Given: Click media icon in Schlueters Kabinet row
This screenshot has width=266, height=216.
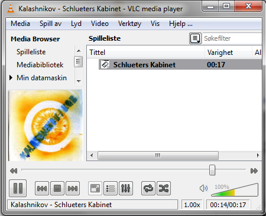Looking at the screenshot, I should pyautogui.click(x=105, y=64).
